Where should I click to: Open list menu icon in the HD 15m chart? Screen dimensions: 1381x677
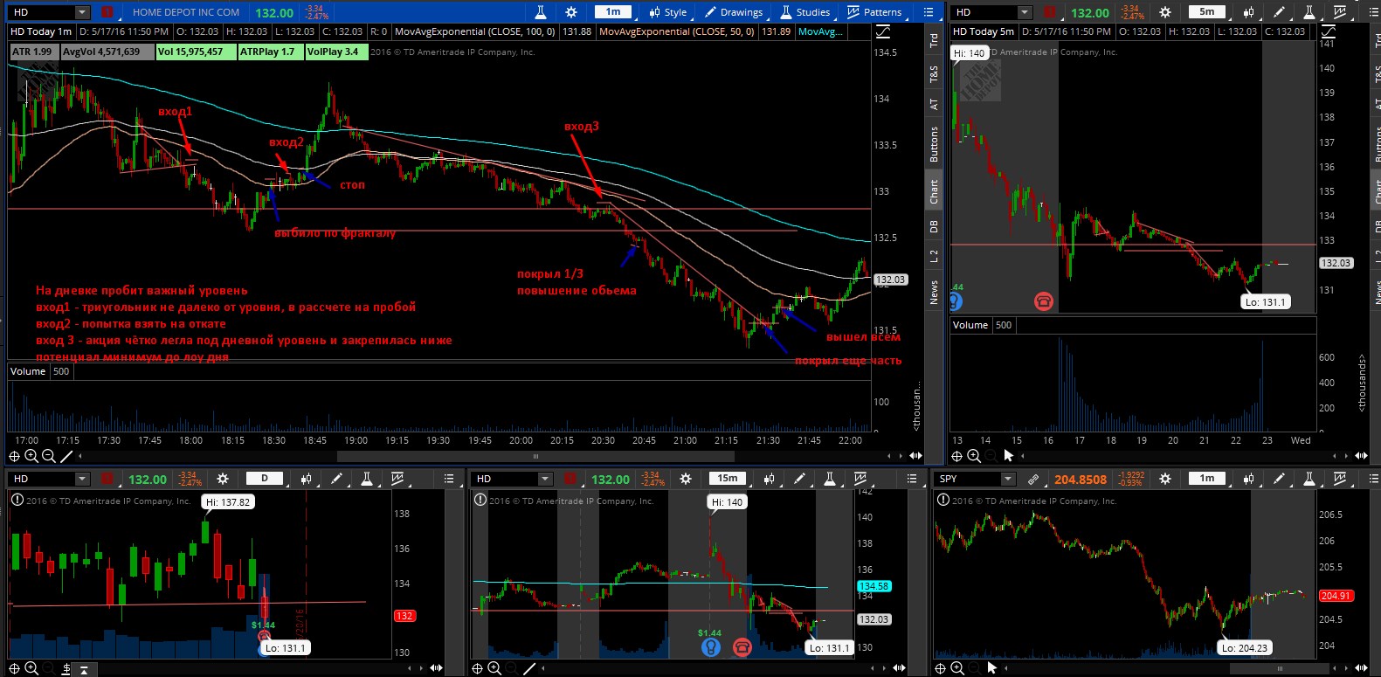(x=912, y=479)
